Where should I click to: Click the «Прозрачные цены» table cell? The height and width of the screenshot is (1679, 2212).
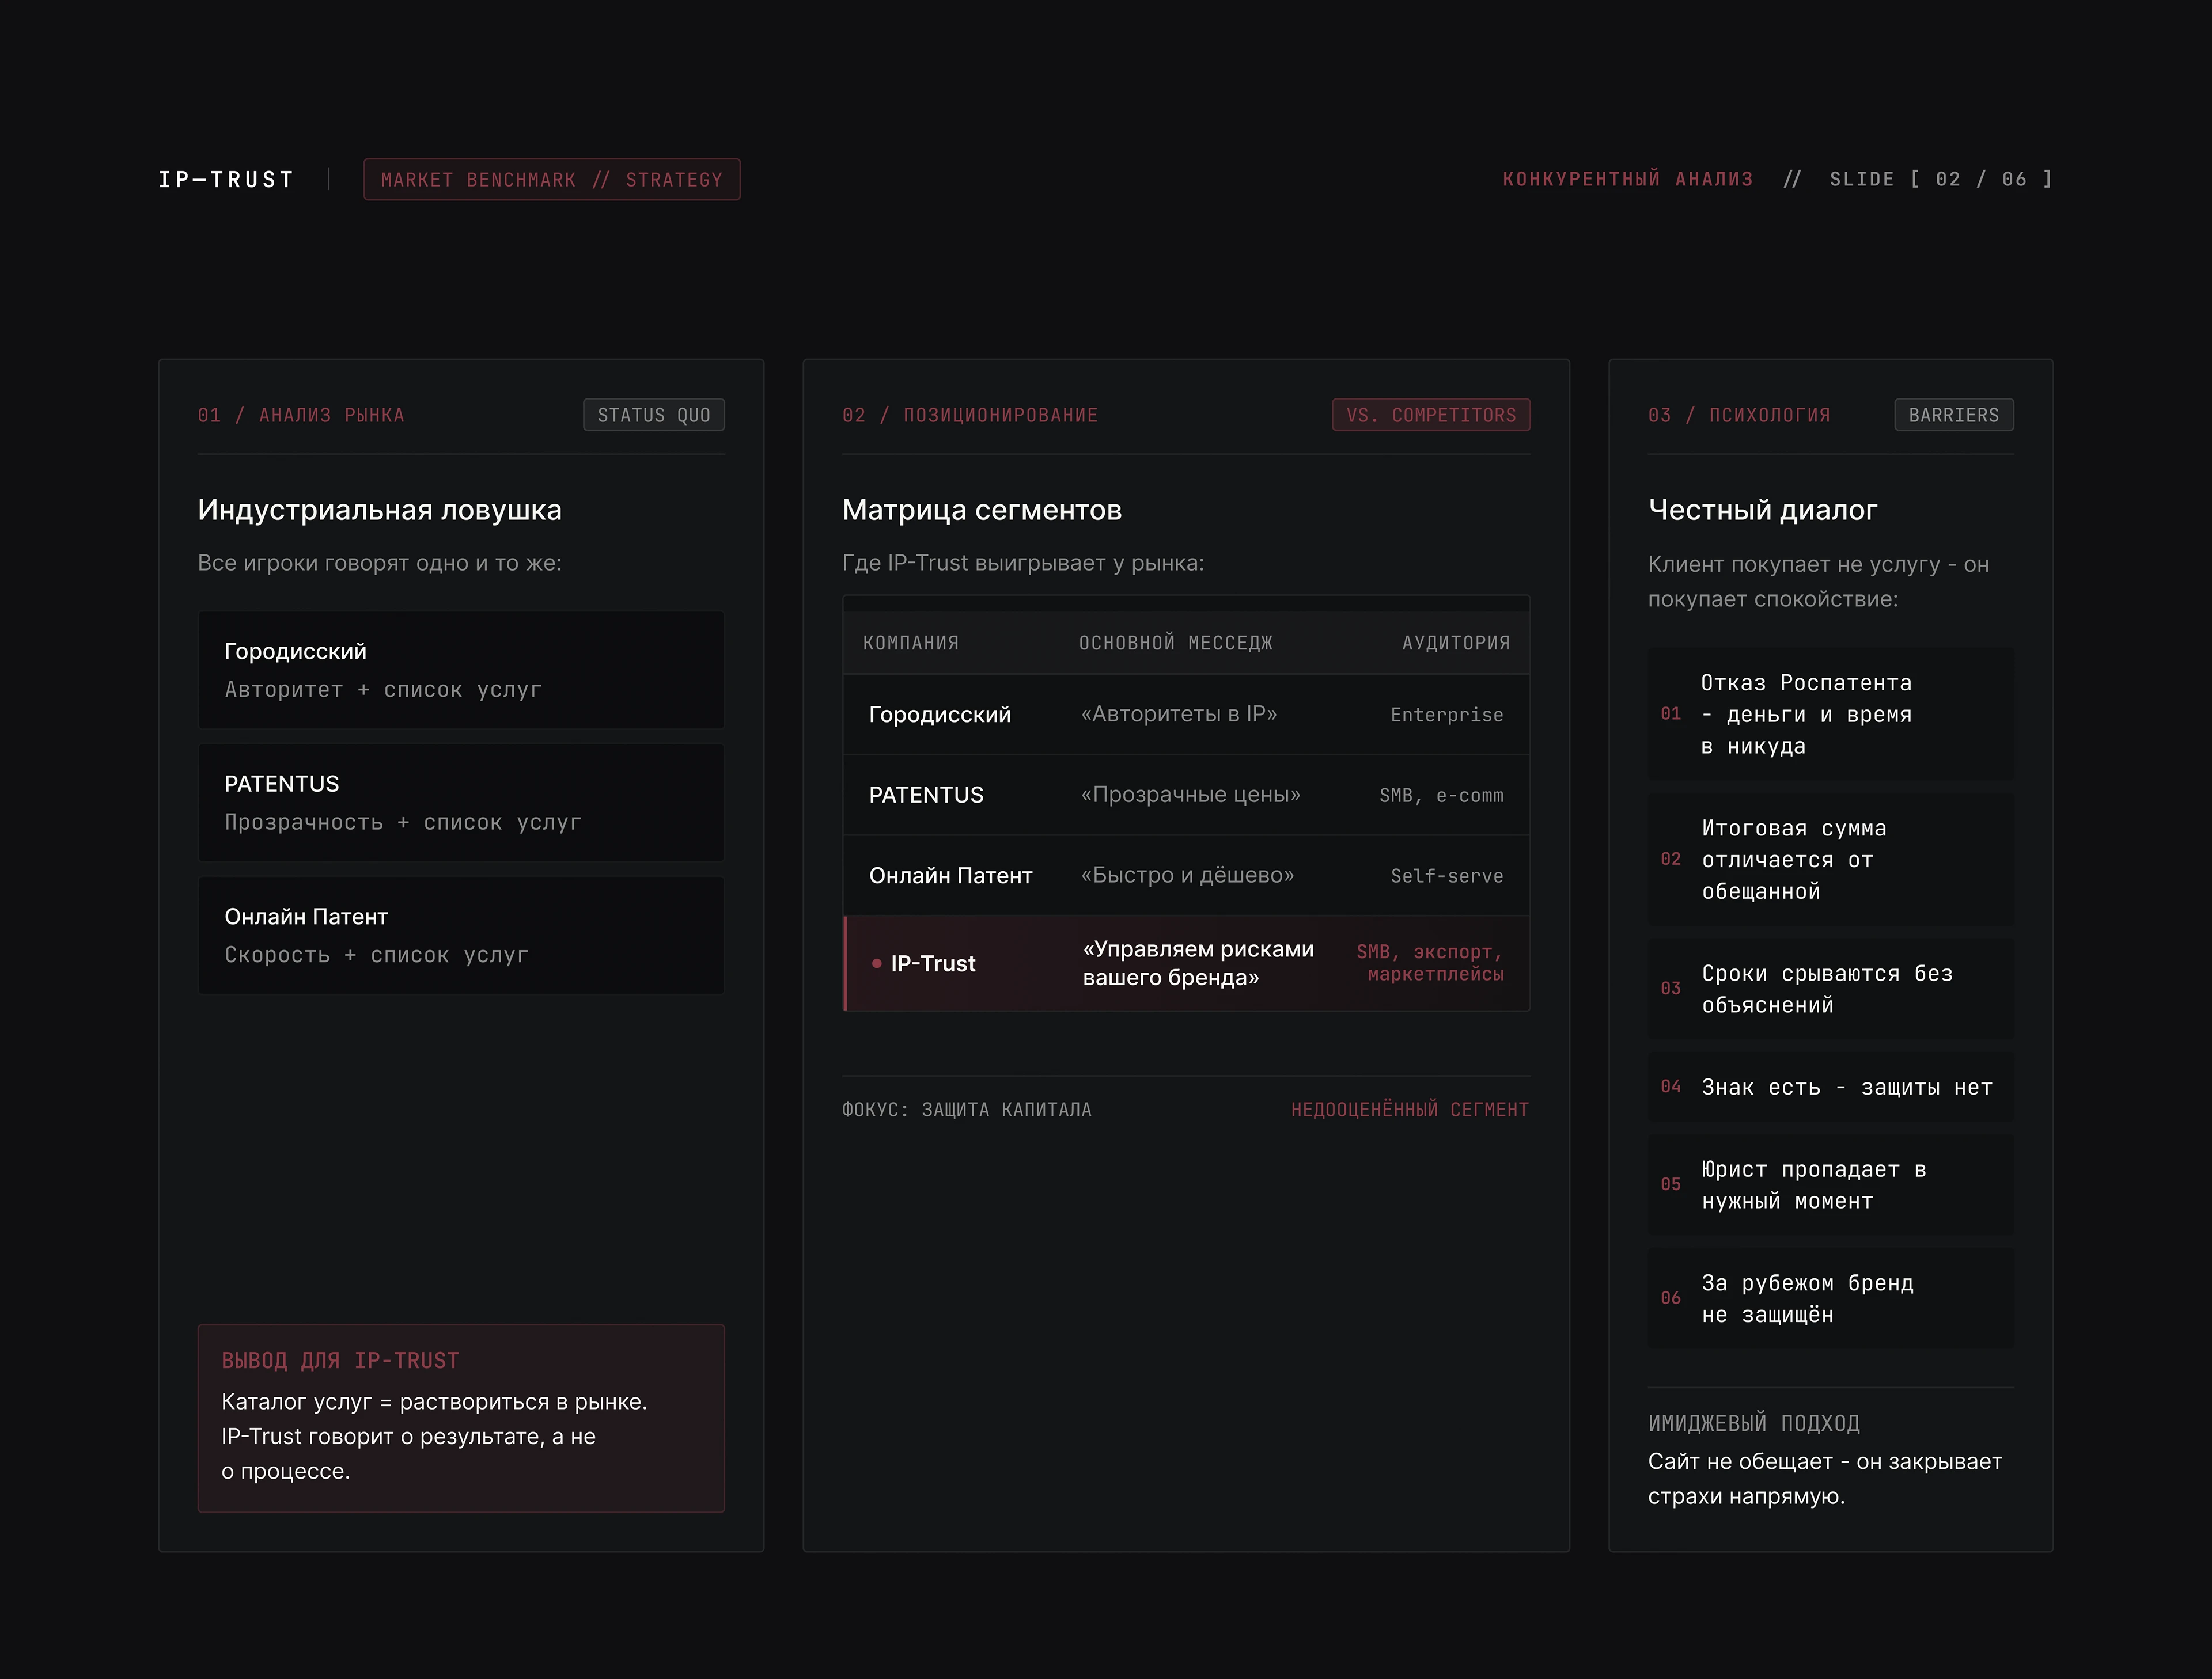pyautogui.click(x=1191, y=795)
